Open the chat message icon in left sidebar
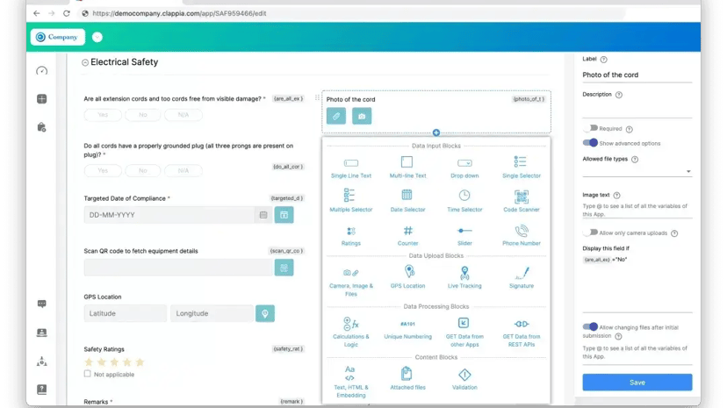The height and width of the screenshot is (408, 727). pyautogui.click(x=42, y=304)
